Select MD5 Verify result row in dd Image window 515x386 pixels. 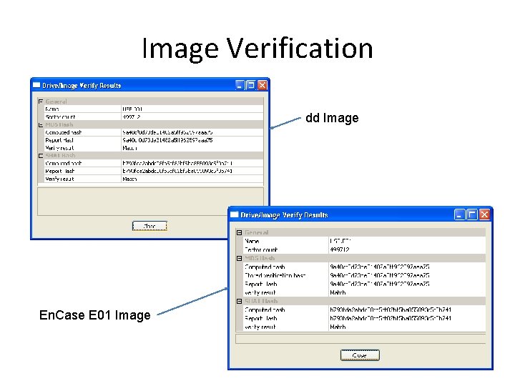coord(154,148)
